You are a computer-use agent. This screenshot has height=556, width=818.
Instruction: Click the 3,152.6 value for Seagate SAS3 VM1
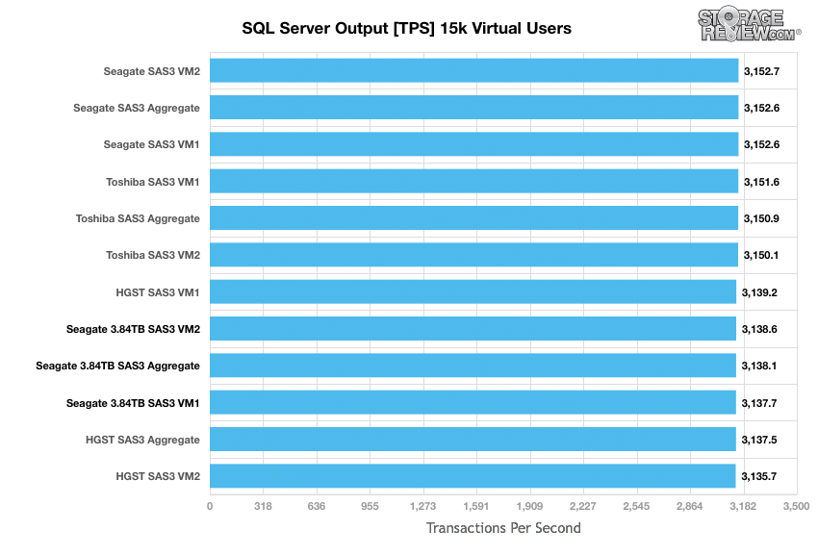(761, 144)
